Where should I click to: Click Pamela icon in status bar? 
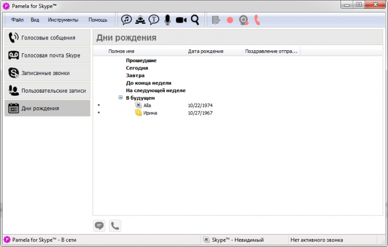[7, 240]
